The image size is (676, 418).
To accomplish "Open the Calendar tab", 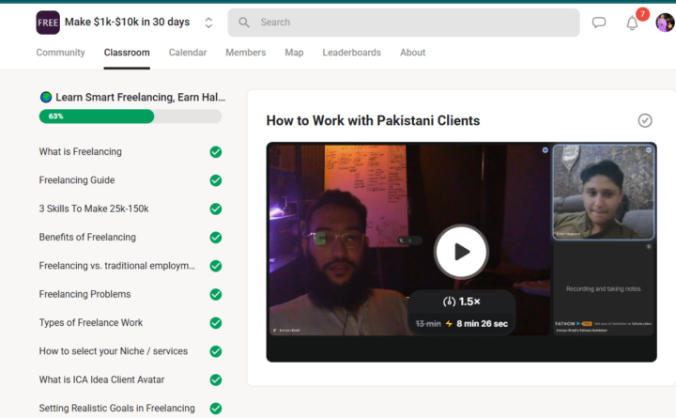I will pos(188,53).
